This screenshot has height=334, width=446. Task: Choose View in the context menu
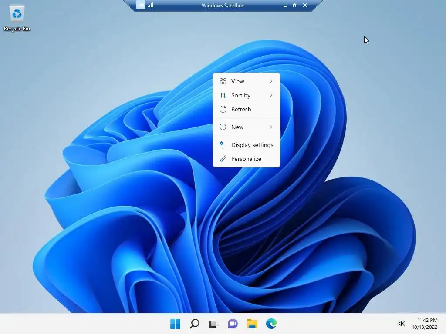click(x=247, y=81)
